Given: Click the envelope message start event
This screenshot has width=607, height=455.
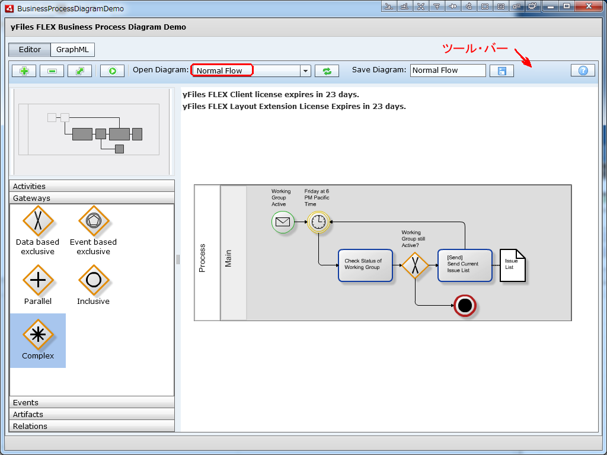Looking at the screenshot, I should point(283,222).
